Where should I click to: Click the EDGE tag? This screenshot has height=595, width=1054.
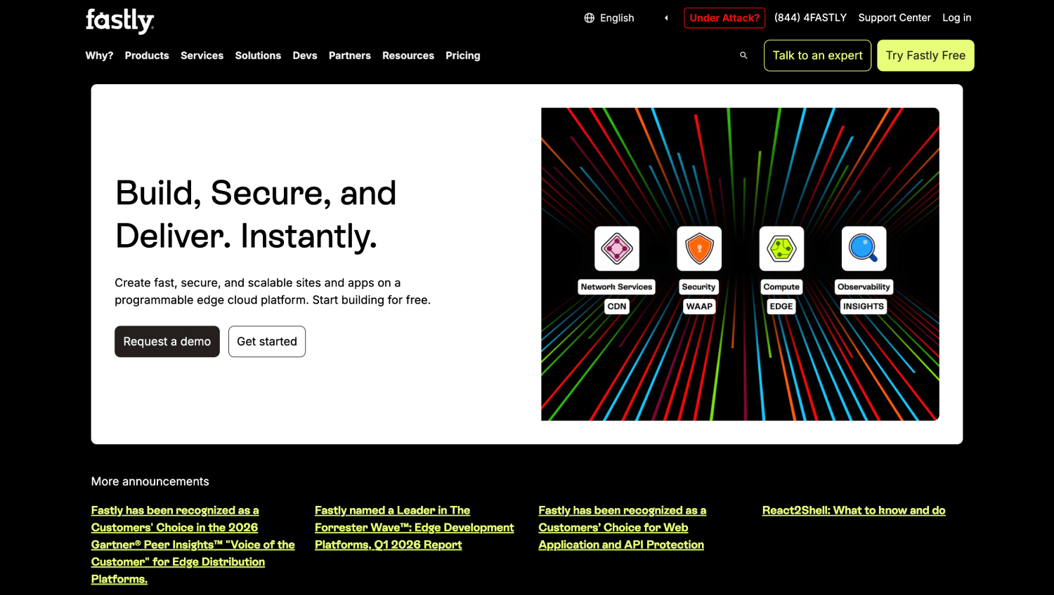(x=781, y=307)
